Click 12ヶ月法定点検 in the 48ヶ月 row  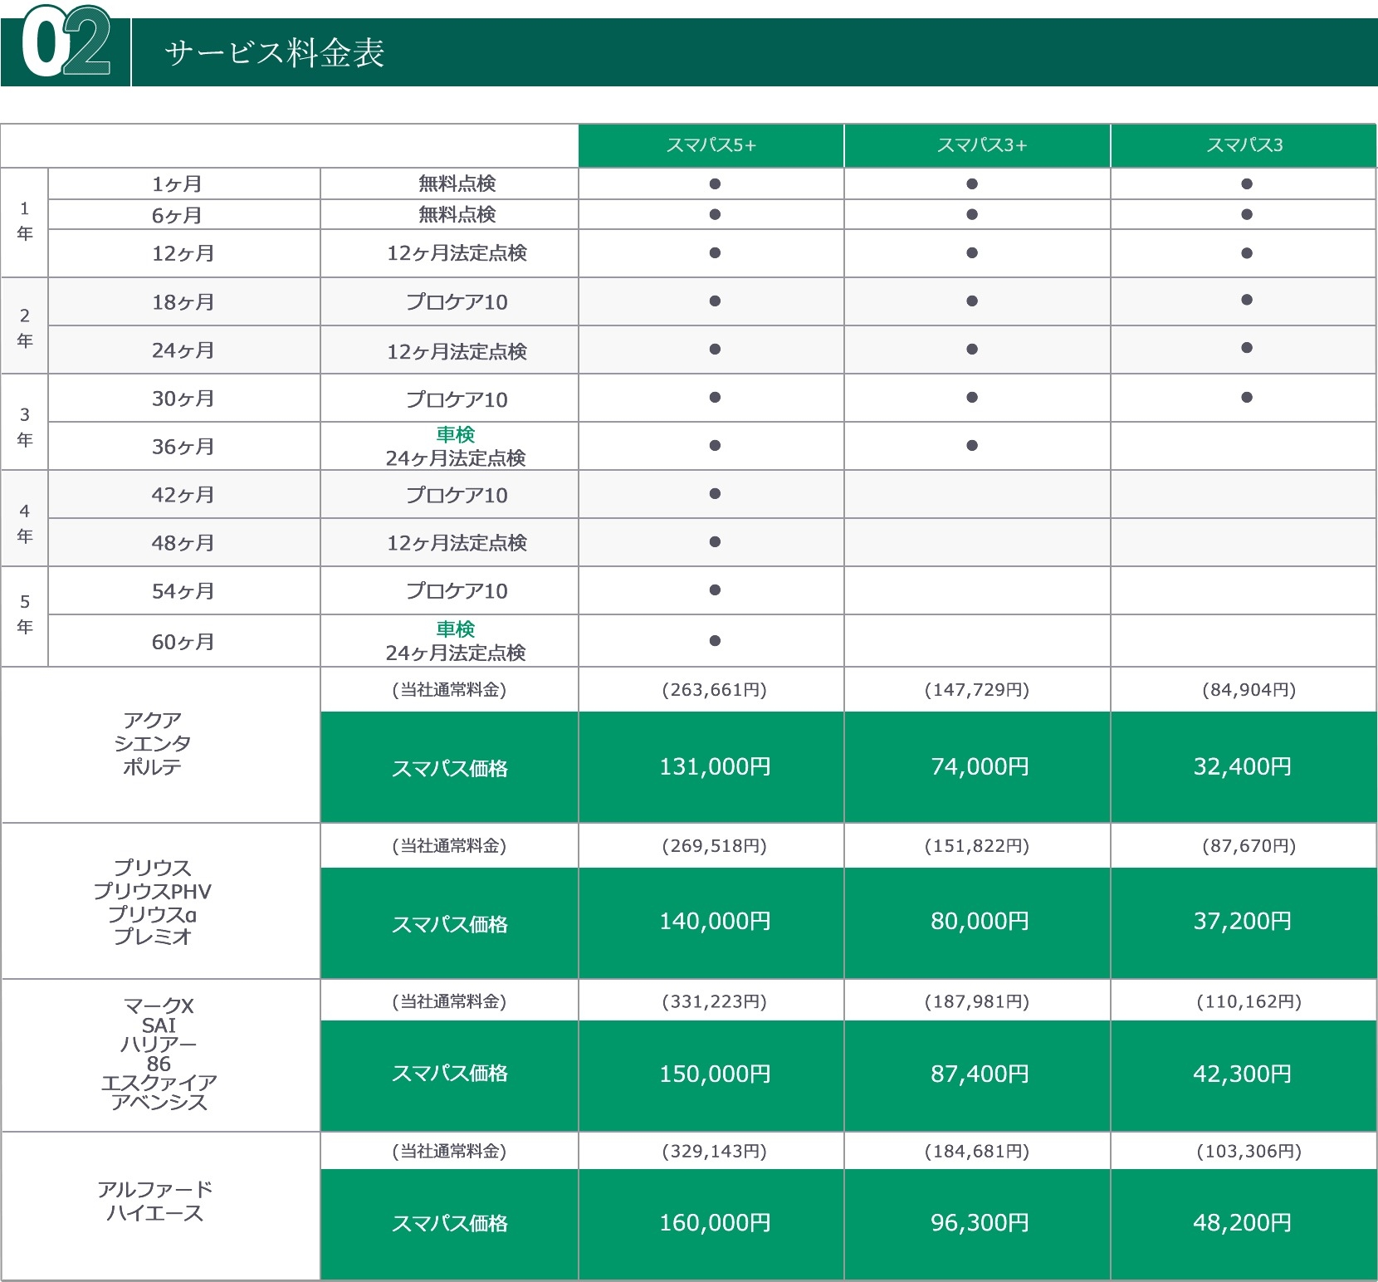point(457,543)
